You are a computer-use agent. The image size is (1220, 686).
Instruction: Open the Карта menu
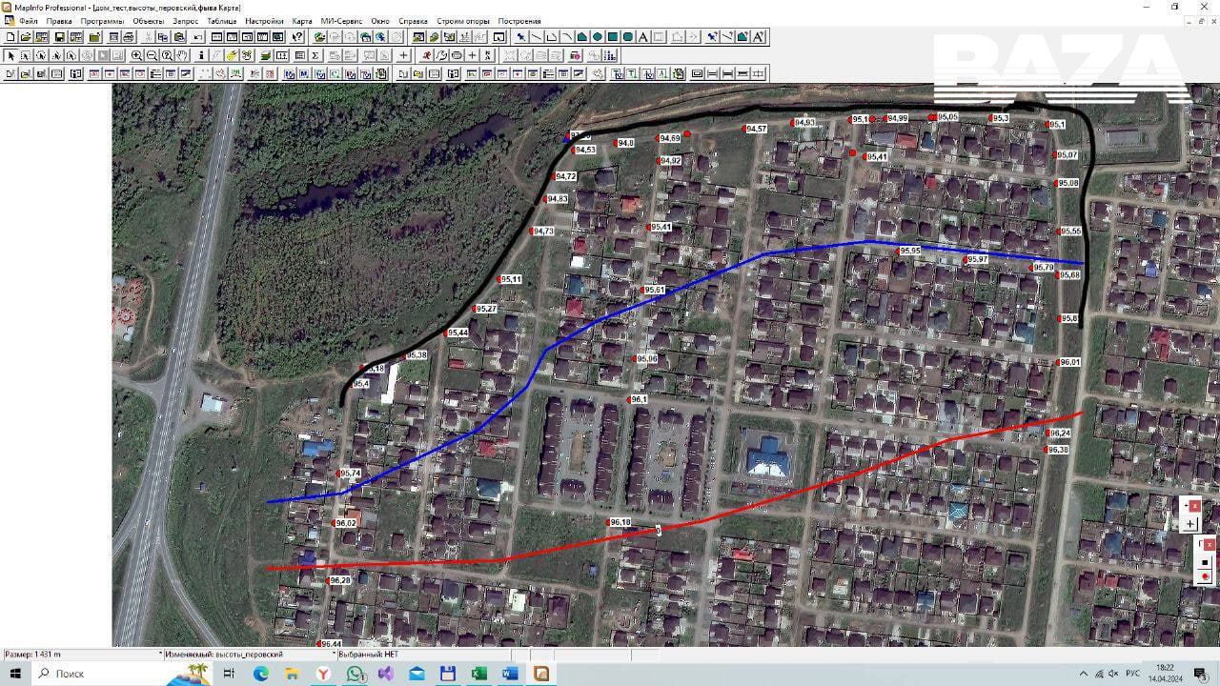click(301, 21)
